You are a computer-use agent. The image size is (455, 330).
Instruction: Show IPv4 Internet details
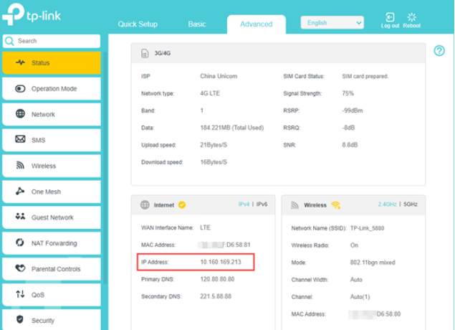[x=244, y=204]
